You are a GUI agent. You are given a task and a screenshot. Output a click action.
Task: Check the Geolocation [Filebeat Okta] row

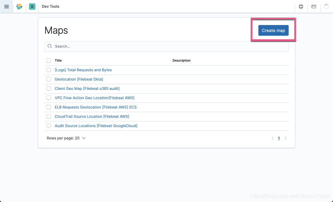[49, 79]
